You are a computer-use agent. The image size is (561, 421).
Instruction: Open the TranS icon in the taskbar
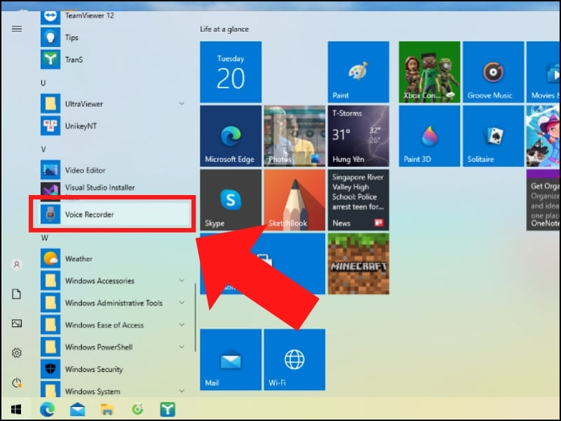pos(168,409)
